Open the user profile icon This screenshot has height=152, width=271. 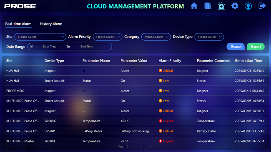click(x=248, y=6)
